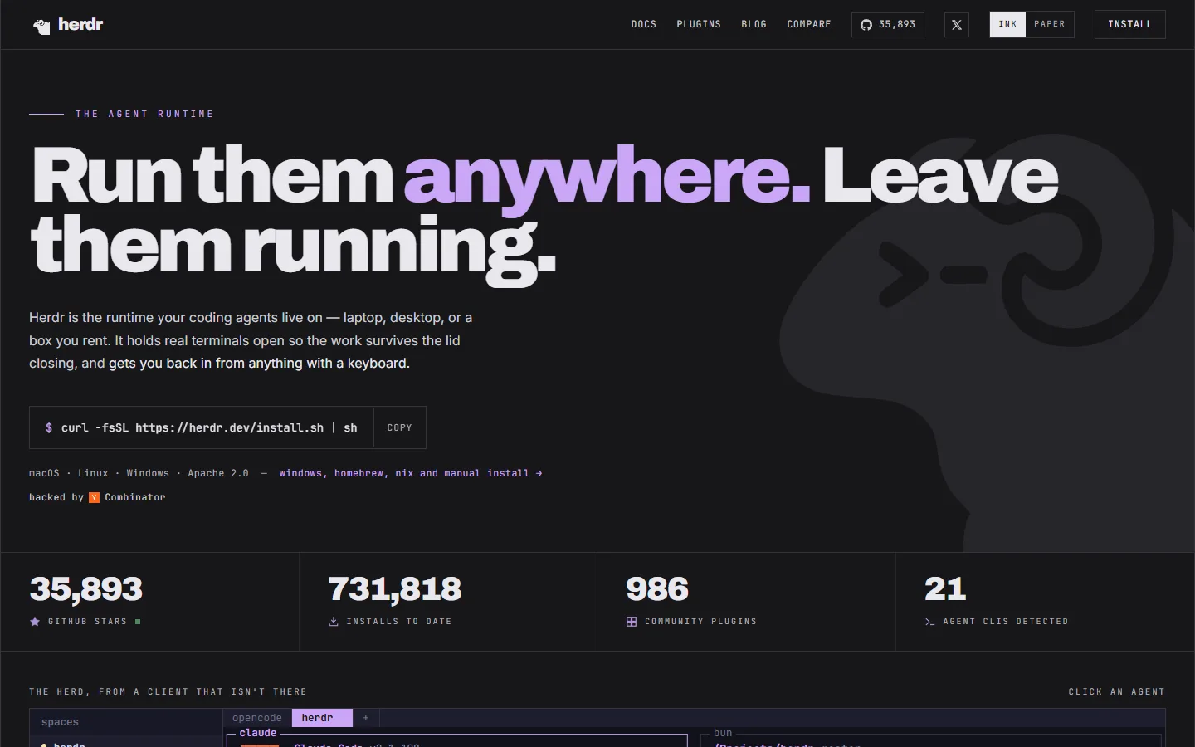Go to the Plugins page

click(x=699, y=25)
